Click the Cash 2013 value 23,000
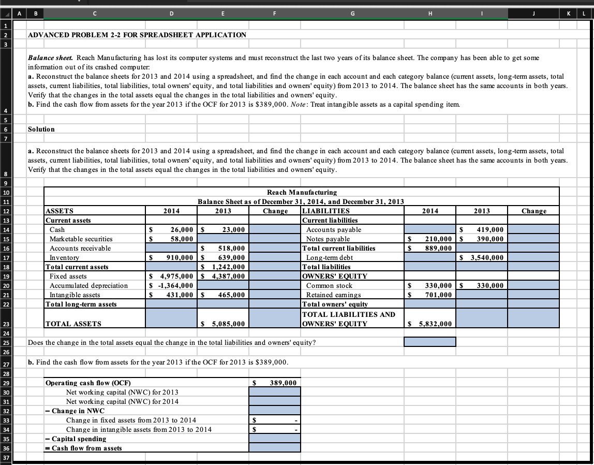Screen dimensions: 594x465 [222, 230]
